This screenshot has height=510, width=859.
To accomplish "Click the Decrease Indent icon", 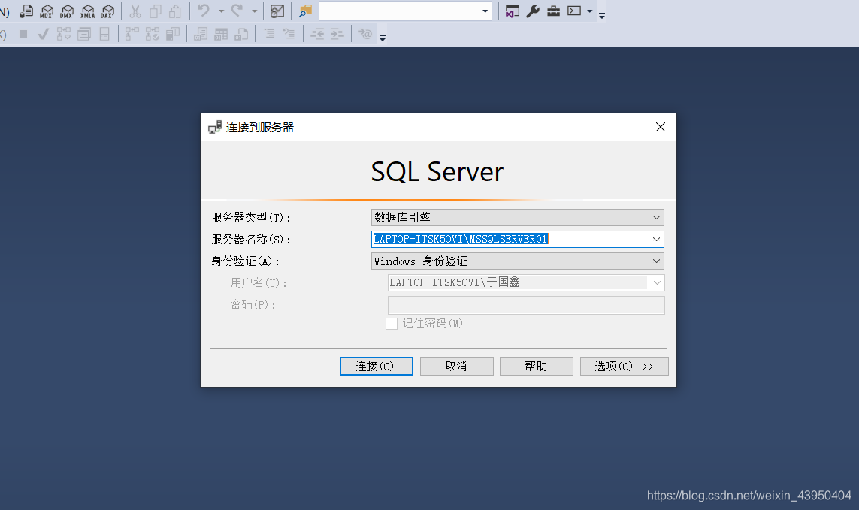I will coord(317,34).
